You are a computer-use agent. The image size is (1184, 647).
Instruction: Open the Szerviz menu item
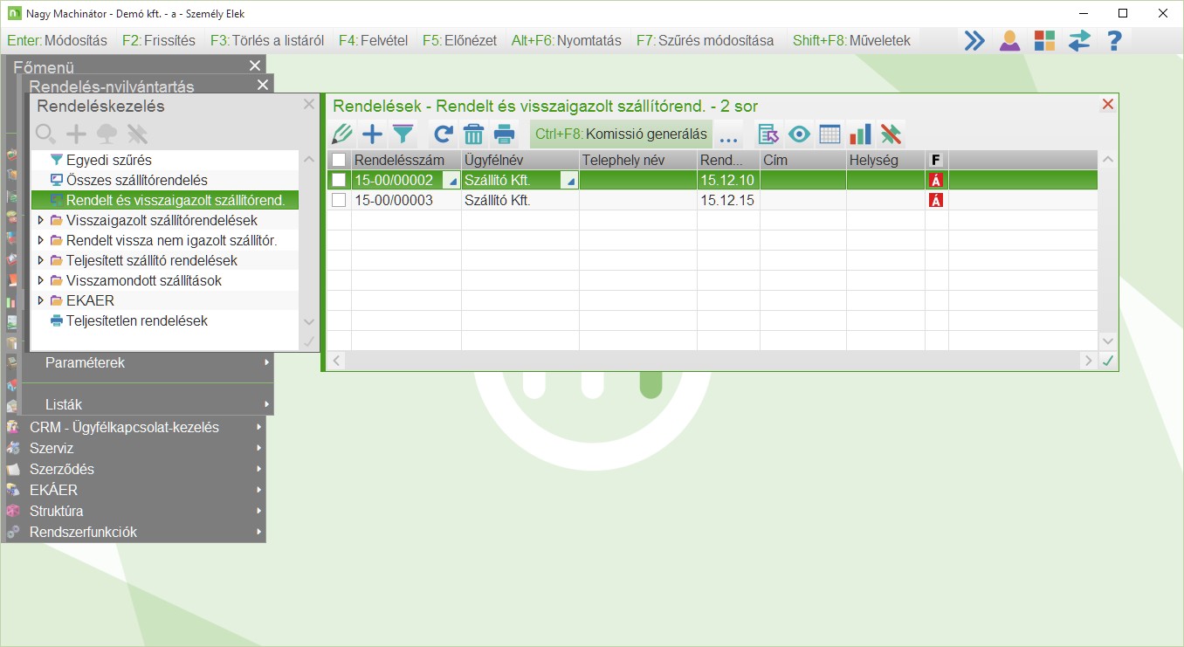(x=134, y=448)
